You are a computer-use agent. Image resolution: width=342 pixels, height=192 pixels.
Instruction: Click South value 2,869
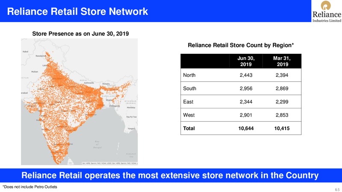coord(282,88)
